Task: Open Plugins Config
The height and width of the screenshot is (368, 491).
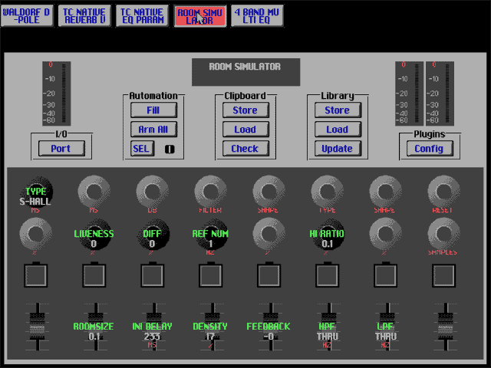Action: click(x=430, y=148)
